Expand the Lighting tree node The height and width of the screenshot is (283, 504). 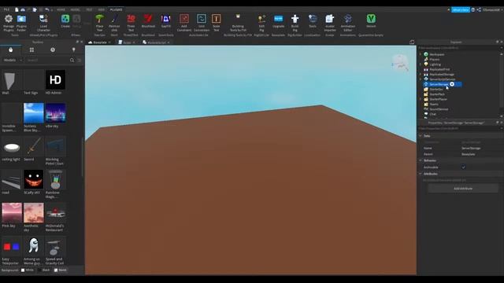coord(421,64)
